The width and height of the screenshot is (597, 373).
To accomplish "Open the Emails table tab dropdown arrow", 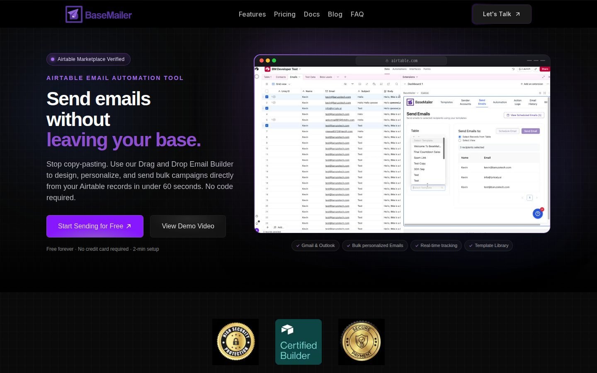I will pos(299,77).
